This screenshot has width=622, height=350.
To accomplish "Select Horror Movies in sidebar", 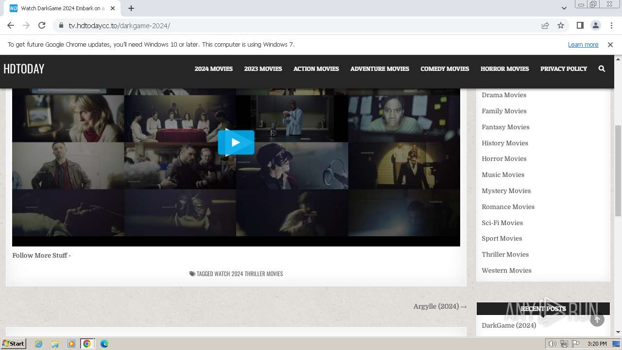I will pos(504,158).
